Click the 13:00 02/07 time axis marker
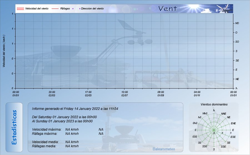 tap(125, 94)
